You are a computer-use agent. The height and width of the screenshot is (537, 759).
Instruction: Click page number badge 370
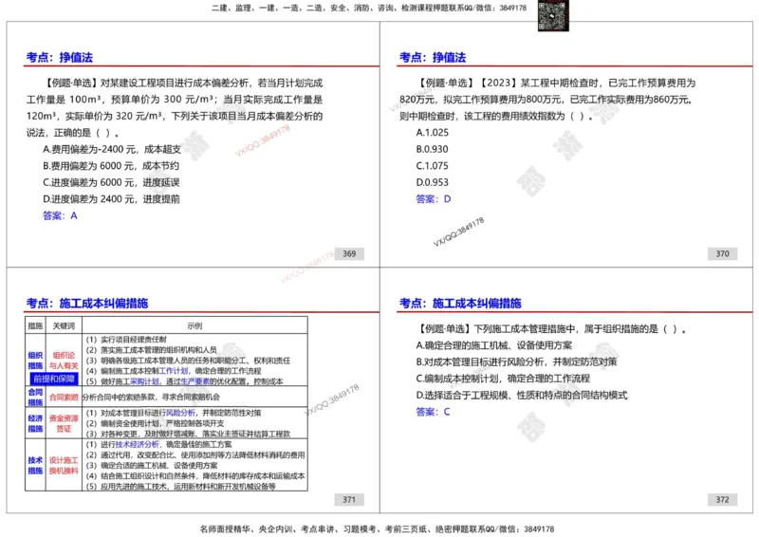[x=722, y=253]
